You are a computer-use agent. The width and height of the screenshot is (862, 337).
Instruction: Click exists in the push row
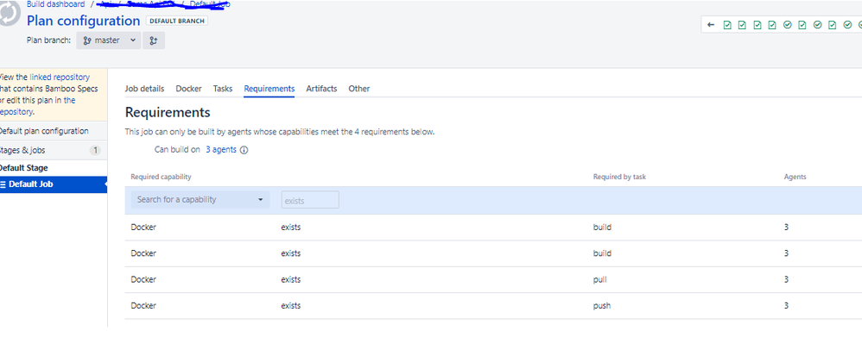tap(291, 306)
